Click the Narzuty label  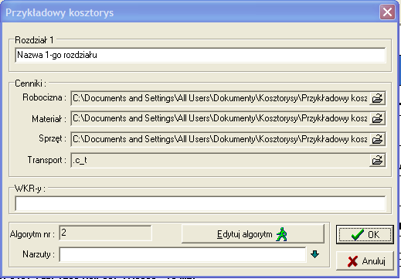click(39, 254)
